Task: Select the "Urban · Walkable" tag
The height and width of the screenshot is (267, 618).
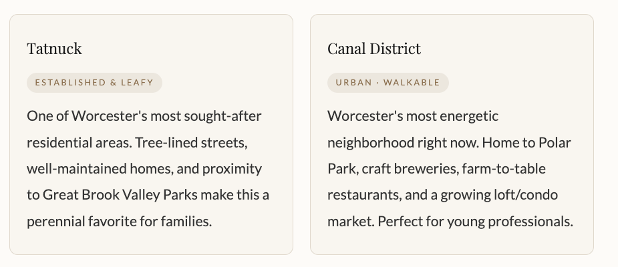Action: click(x=388, y=83)
